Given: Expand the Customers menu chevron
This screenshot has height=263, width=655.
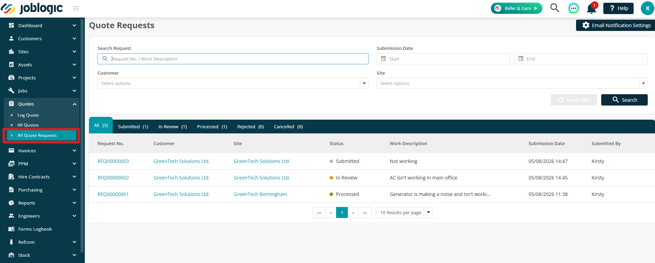Looking at the screenshot, I should (x=74, y=39).
